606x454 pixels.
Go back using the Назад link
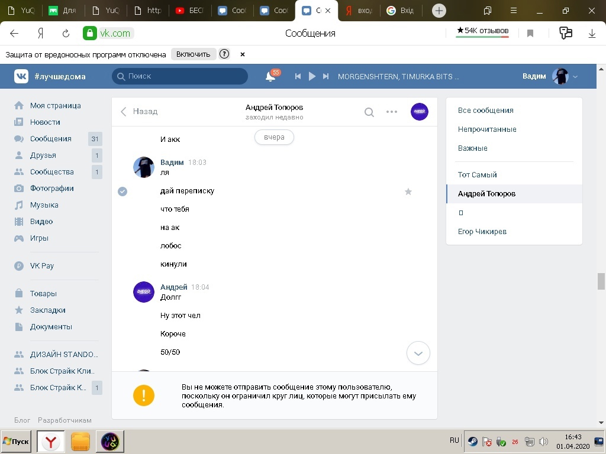tap(140, 111)
